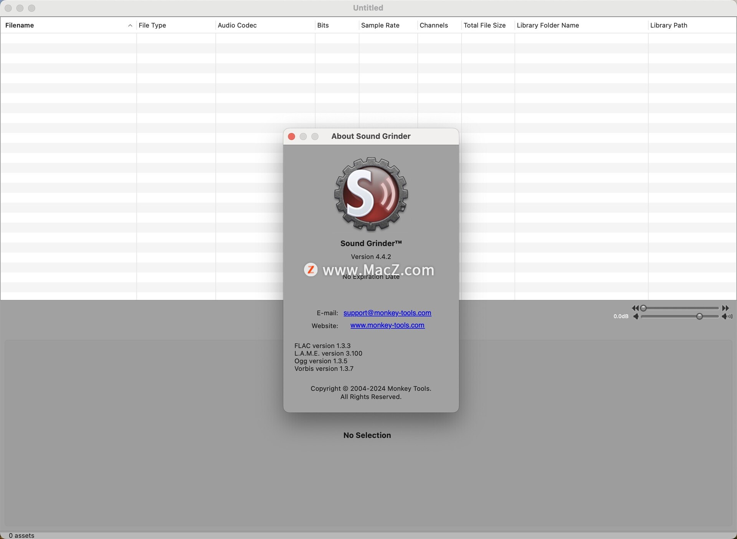This screenshot has width=737, height=539.
Task: Sort by the Channels column header
Action: click(x=440, y=25)
